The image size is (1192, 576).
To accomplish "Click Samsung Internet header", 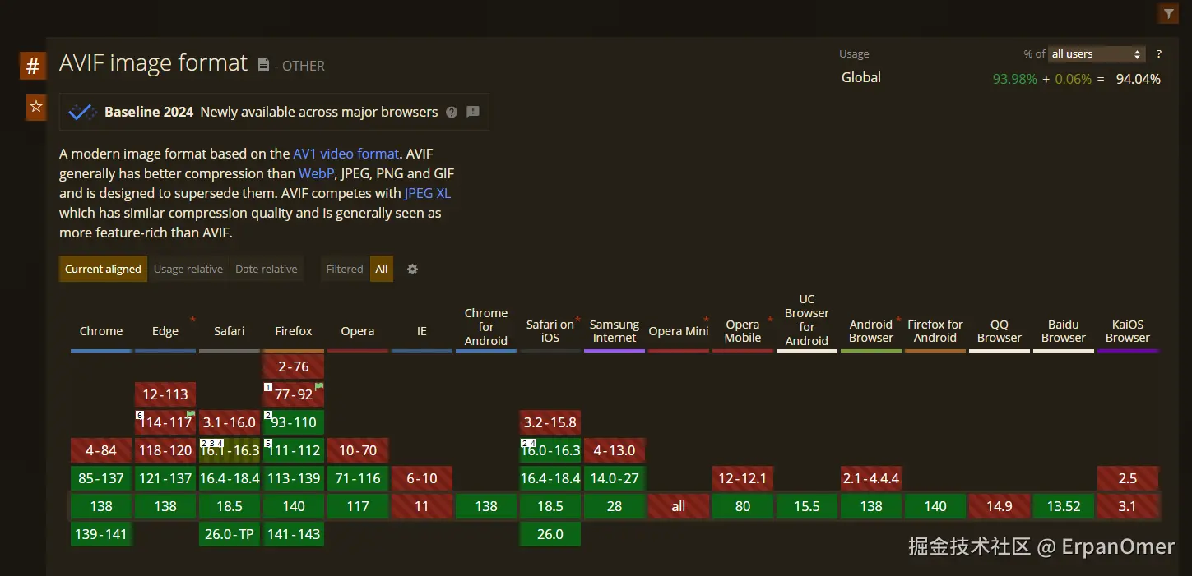I will pos(615,331).
